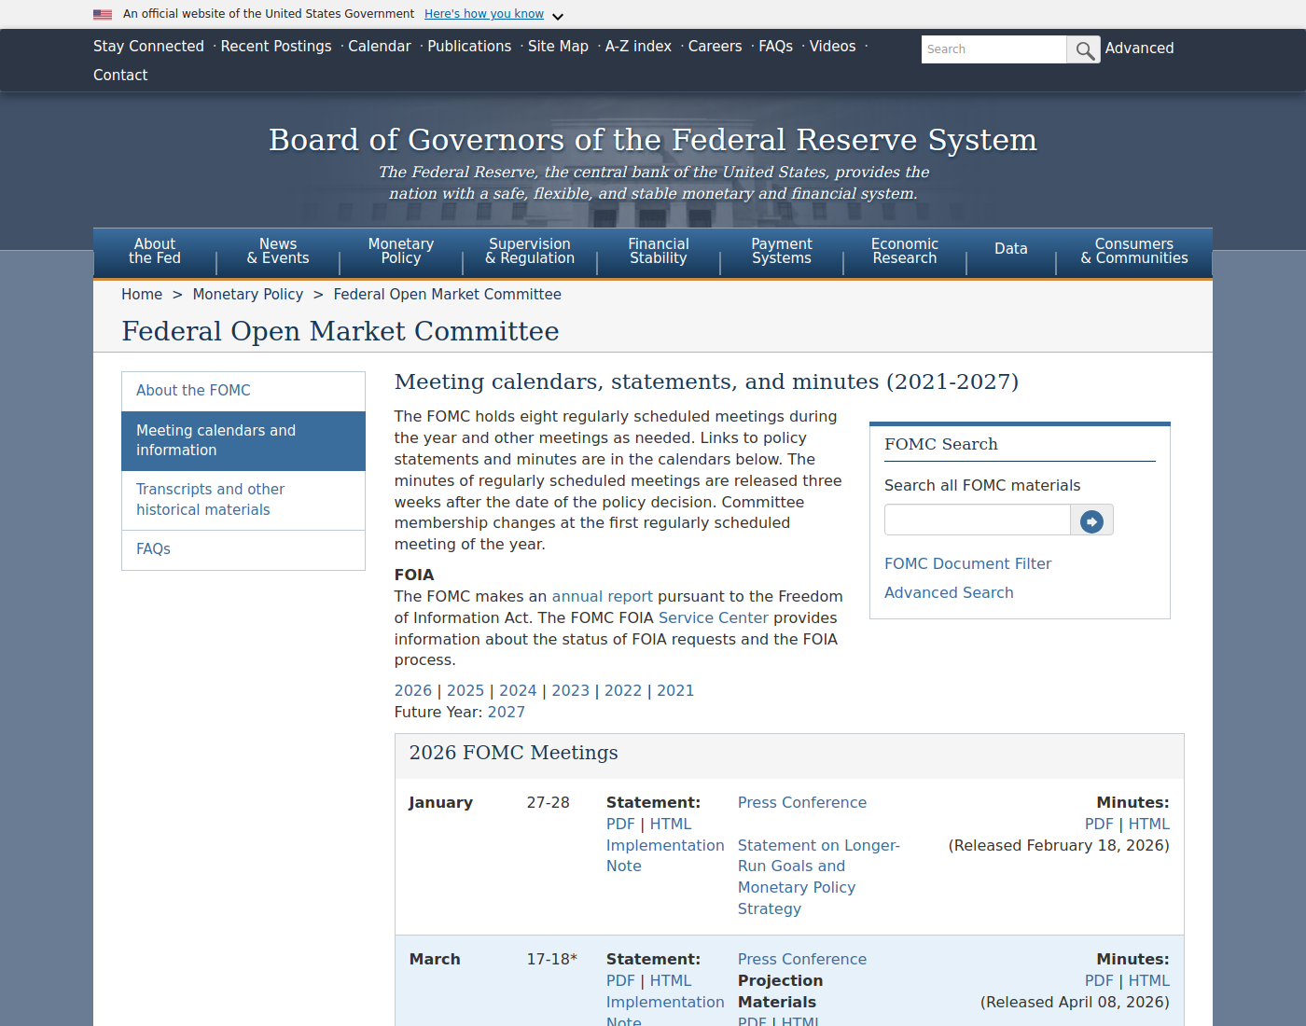Open Advanced search next to top search
Screen dimensions: 1306x1026
[x=1139, y=49]
